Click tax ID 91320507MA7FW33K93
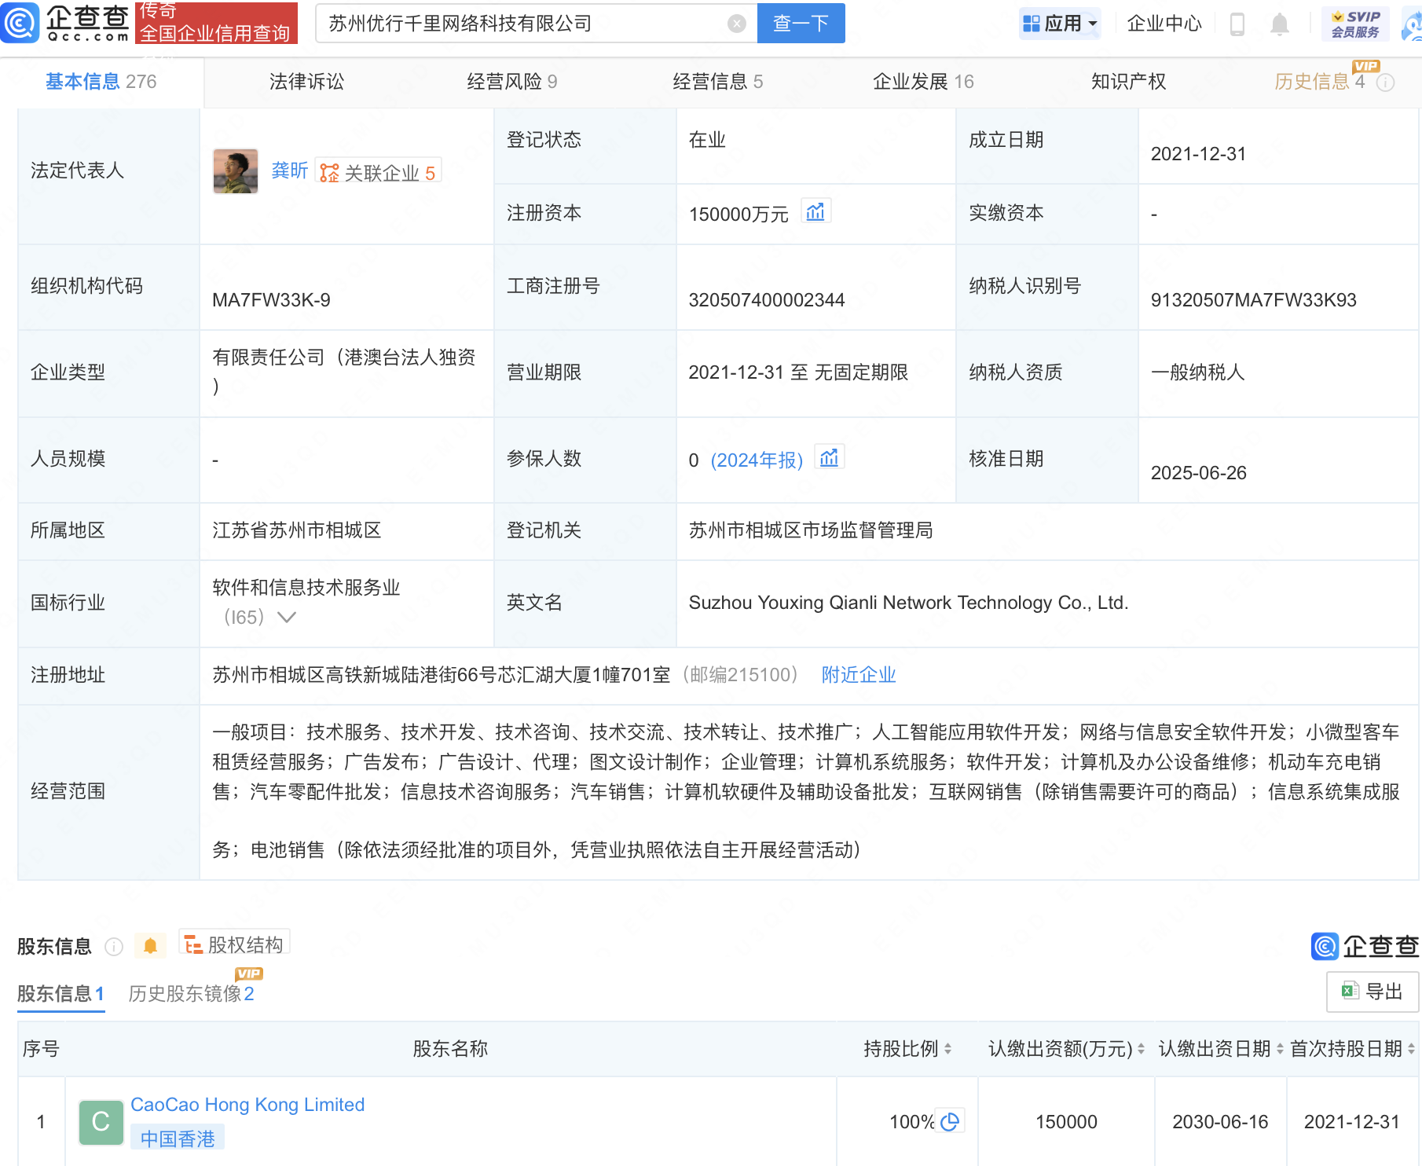Viewport: 1422px width, 1166px height. click(x=1254, y=300)
